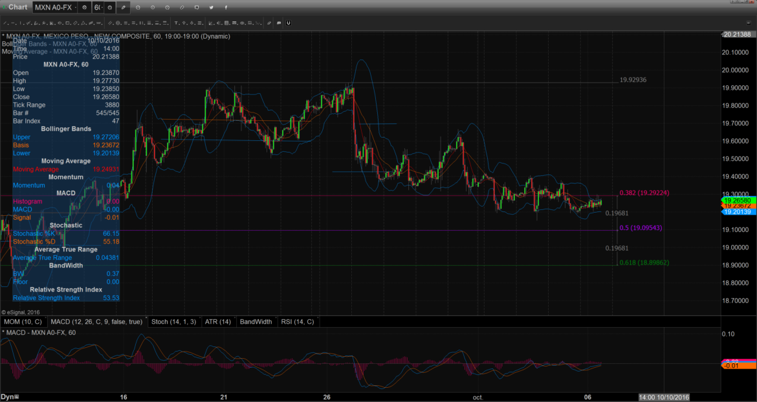Switch to the ATR (14) tab
The image size is (757, 402).
(218, 321)
